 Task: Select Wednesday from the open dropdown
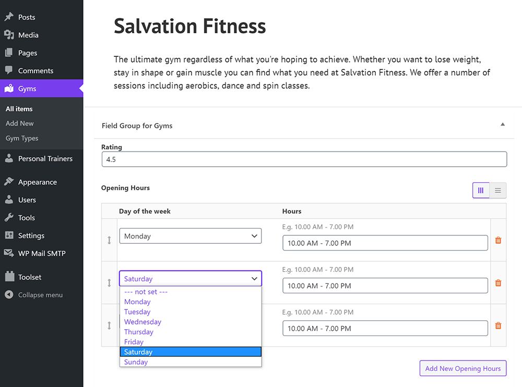coord(143,321)
